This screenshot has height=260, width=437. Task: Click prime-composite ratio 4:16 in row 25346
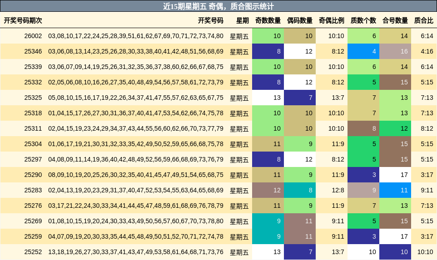(x=427, y=51)
